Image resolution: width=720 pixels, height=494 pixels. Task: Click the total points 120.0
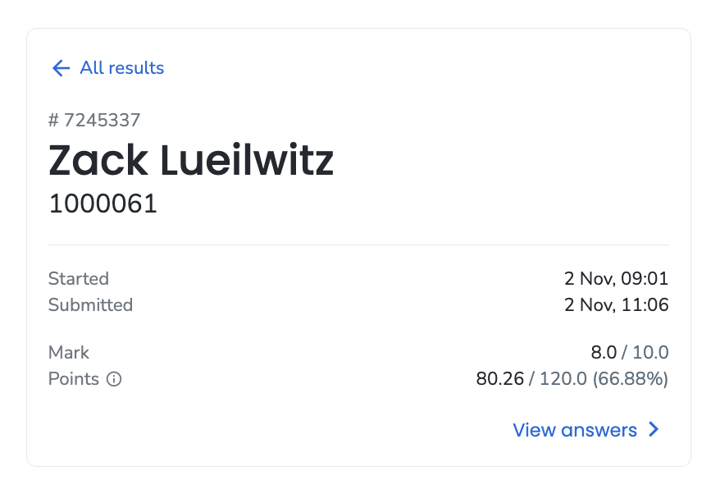coord(563,379)
